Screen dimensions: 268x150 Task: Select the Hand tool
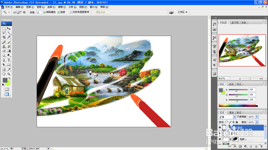point(4,74)
